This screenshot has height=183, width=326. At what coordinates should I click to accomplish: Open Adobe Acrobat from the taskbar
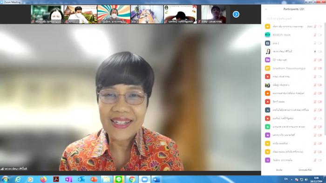click(x=56, y=179)
